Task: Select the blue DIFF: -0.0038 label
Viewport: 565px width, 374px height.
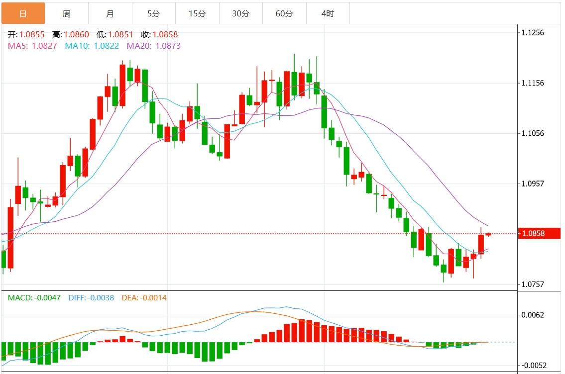Action: pos(90,298)
